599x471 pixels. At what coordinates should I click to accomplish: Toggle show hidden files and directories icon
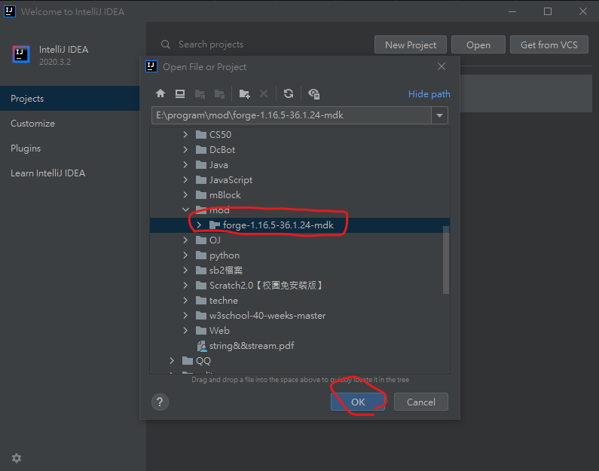pos(314,93)
